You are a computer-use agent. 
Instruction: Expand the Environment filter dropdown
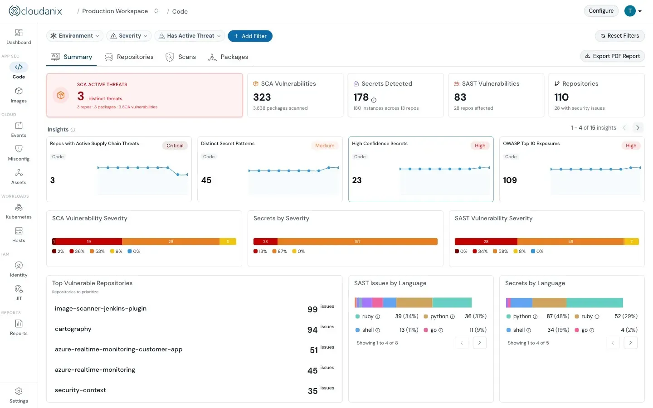[75, 36]
